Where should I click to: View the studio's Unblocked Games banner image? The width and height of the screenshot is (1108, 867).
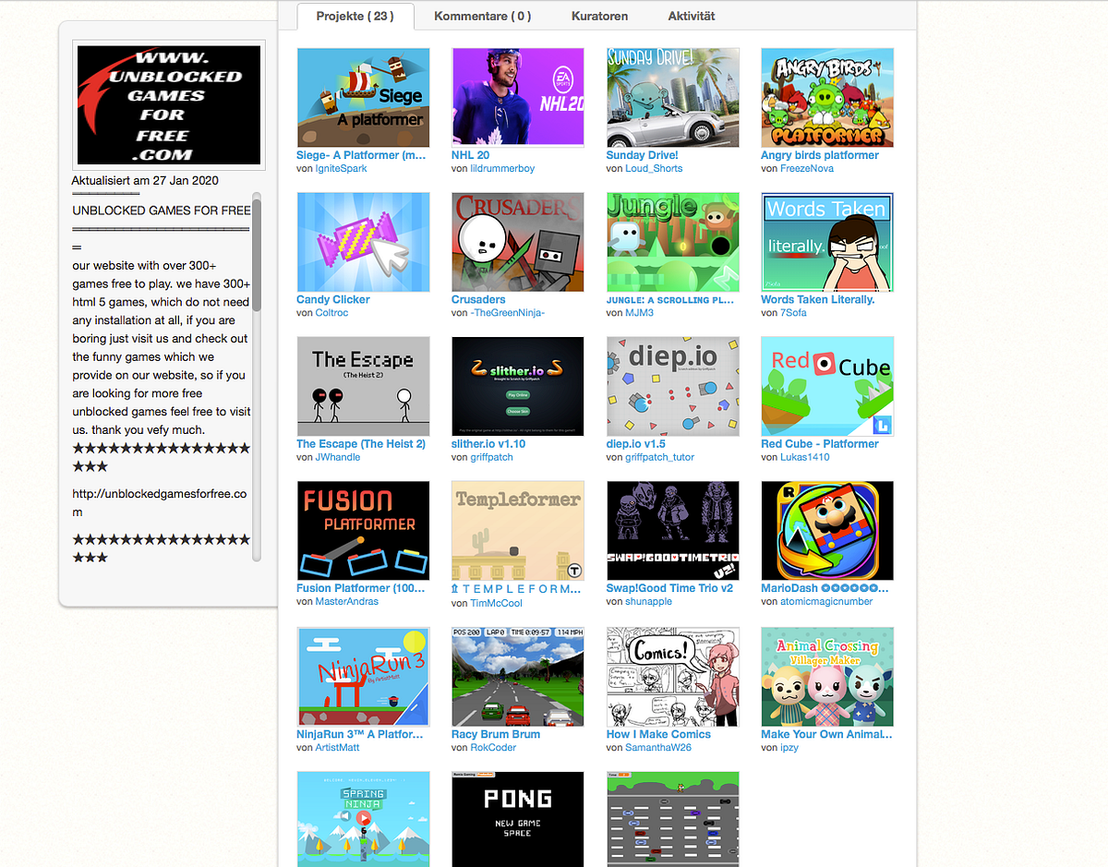pos(169,104)
